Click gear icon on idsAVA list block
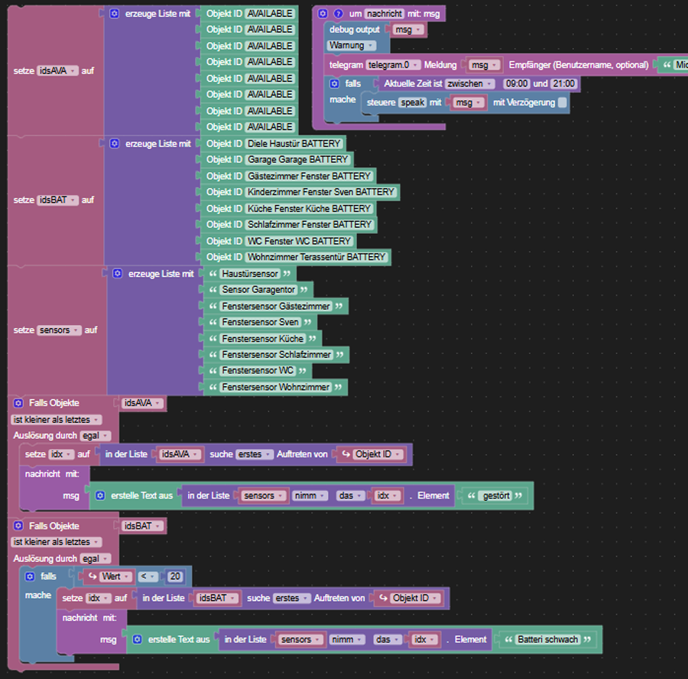The width and height of the screenshot is (688, 679). (114, 14)
